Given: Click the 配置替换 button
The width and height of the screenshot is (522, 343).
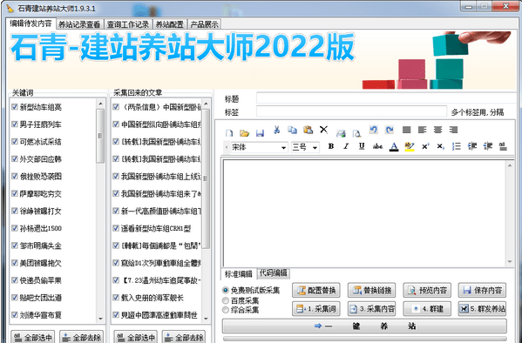Looking at the screenshot, I should pyautogui.click(x=316, y=291).
